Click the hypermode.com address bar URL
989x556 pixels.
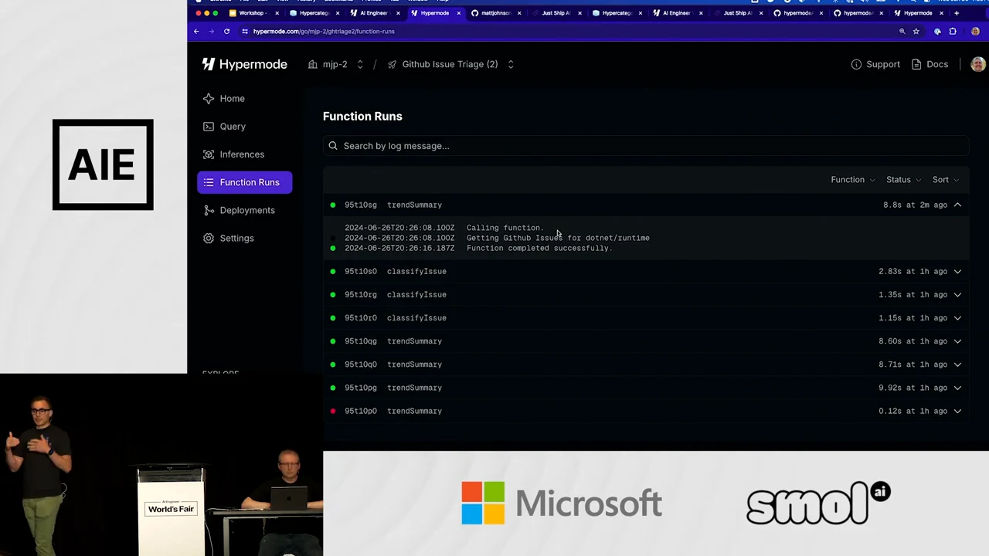tap(324, 32)
